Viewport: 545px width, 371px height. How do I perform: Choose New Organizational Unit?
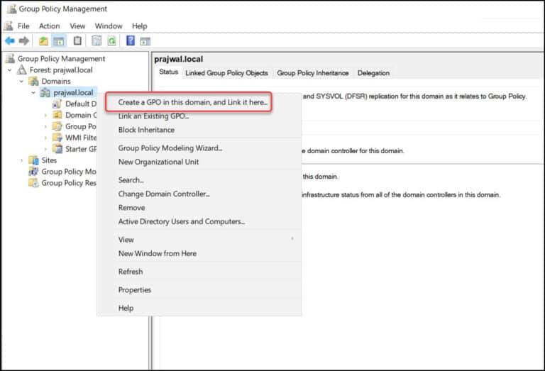[x=158, y=162]
